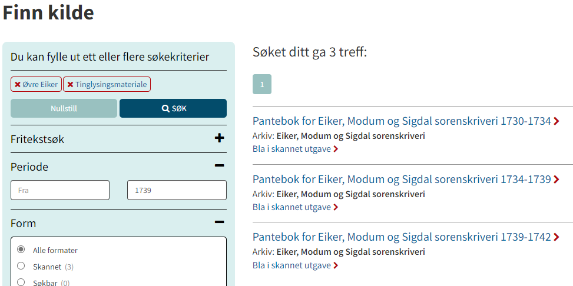Click the magnifier icon on the SØK button
The height and width of the screenshot is (286, 573).
165,108
